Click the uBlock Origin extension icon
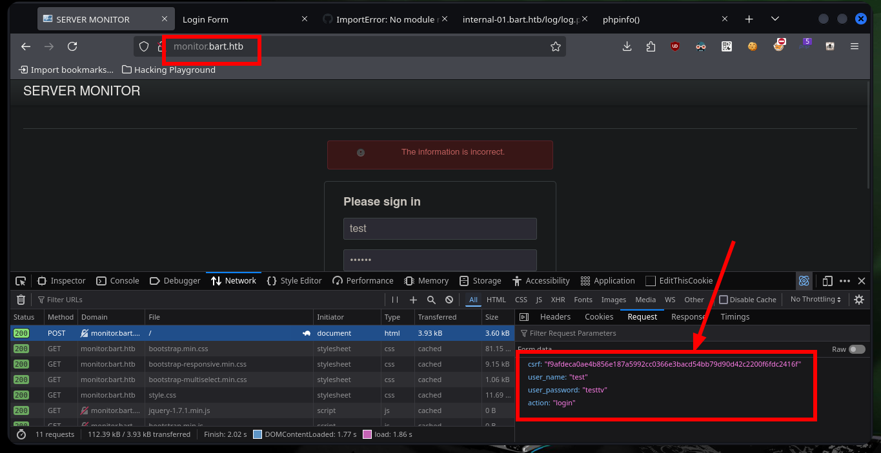Image resolution: width=881 pixels, height=453 pixels. click(x=675, y=46)
